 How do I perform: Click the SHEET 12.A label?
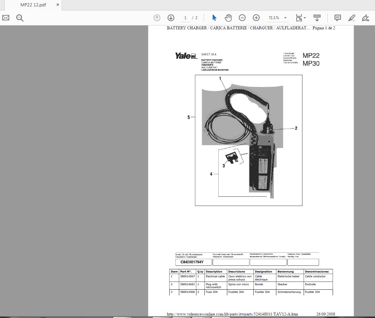click(x=209, y=54)
